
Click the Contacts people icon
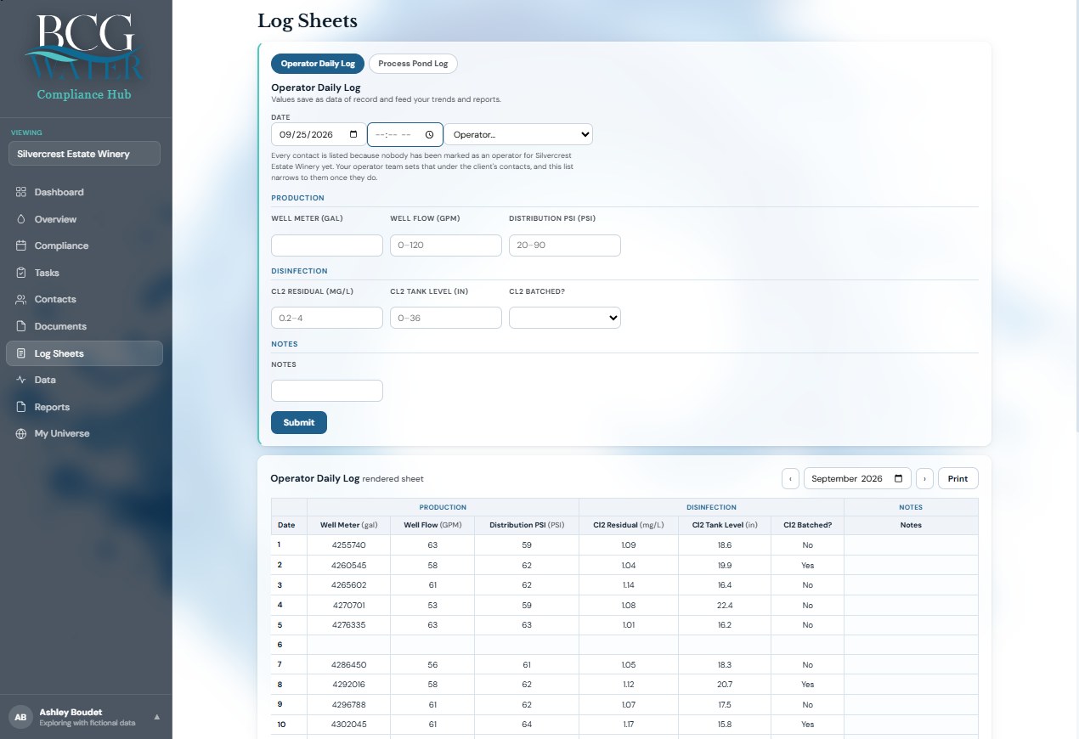(x=21, y=299)
